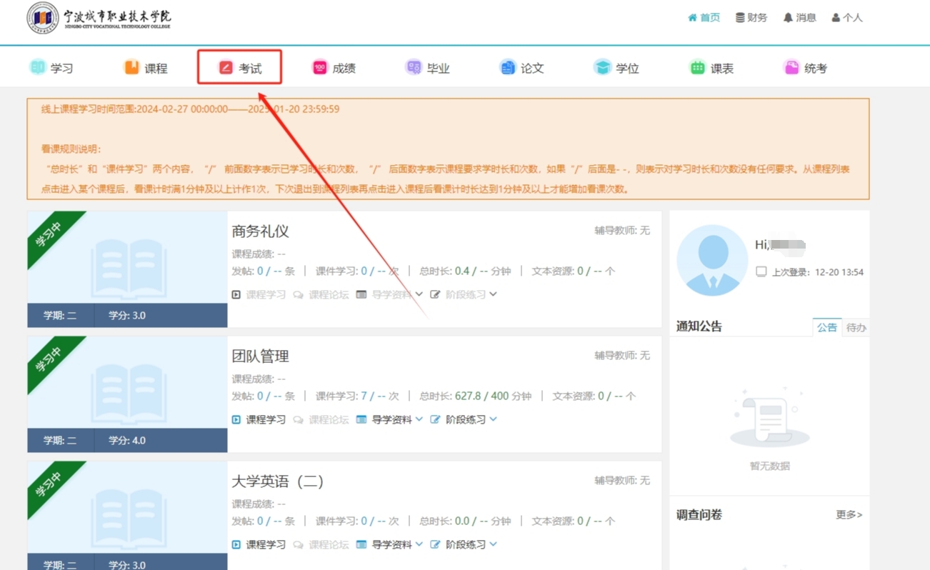Click the 学位 degree cap icon

pos(602,68)
